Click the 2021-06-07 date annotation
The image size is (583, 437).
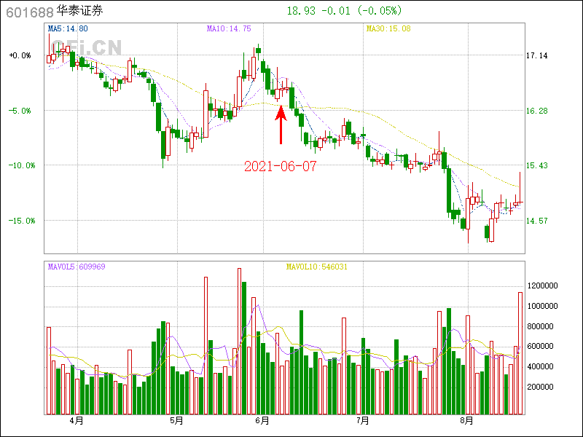coord(280,166)
